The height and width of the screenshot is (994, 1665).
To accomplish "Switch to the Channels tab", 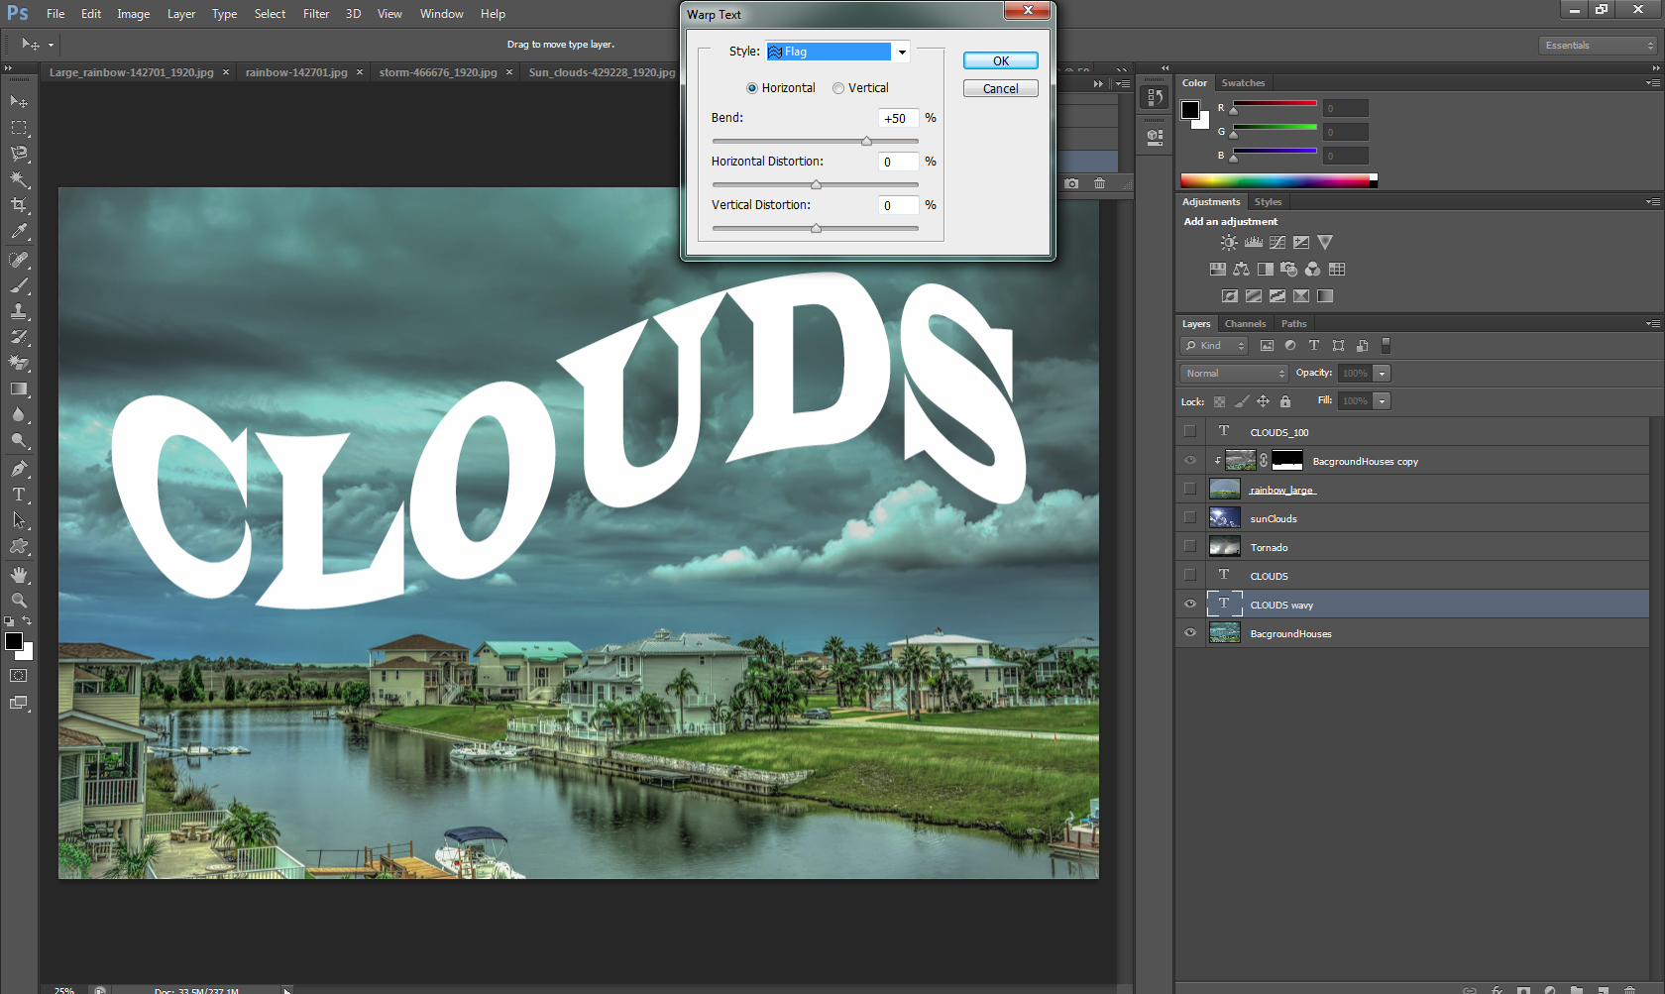I will coord(1245,324).
